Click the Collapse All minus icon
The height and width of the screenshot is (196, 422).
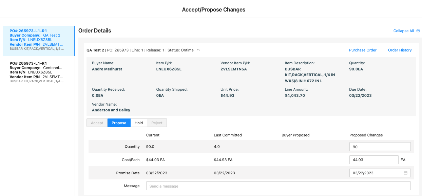tap(418, 31)
